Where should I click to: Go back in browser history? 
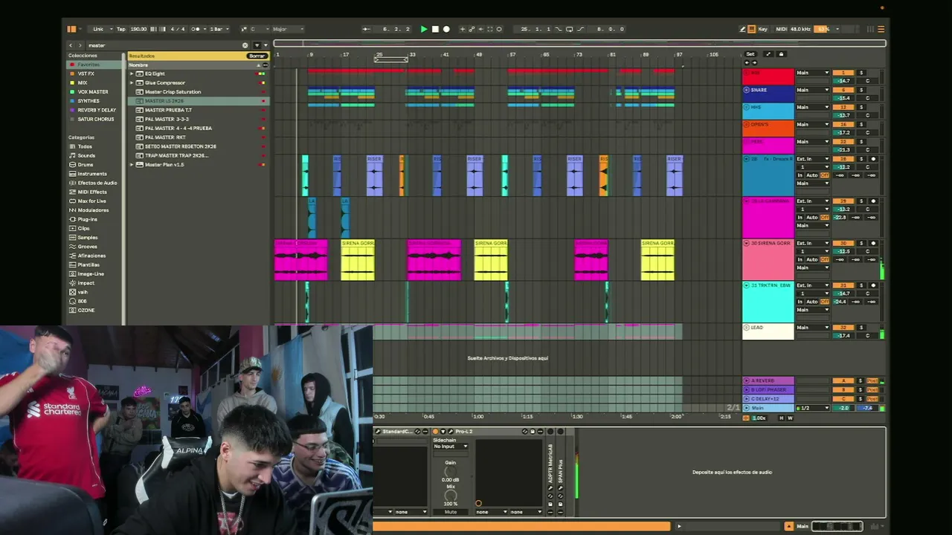coord(71,45)
